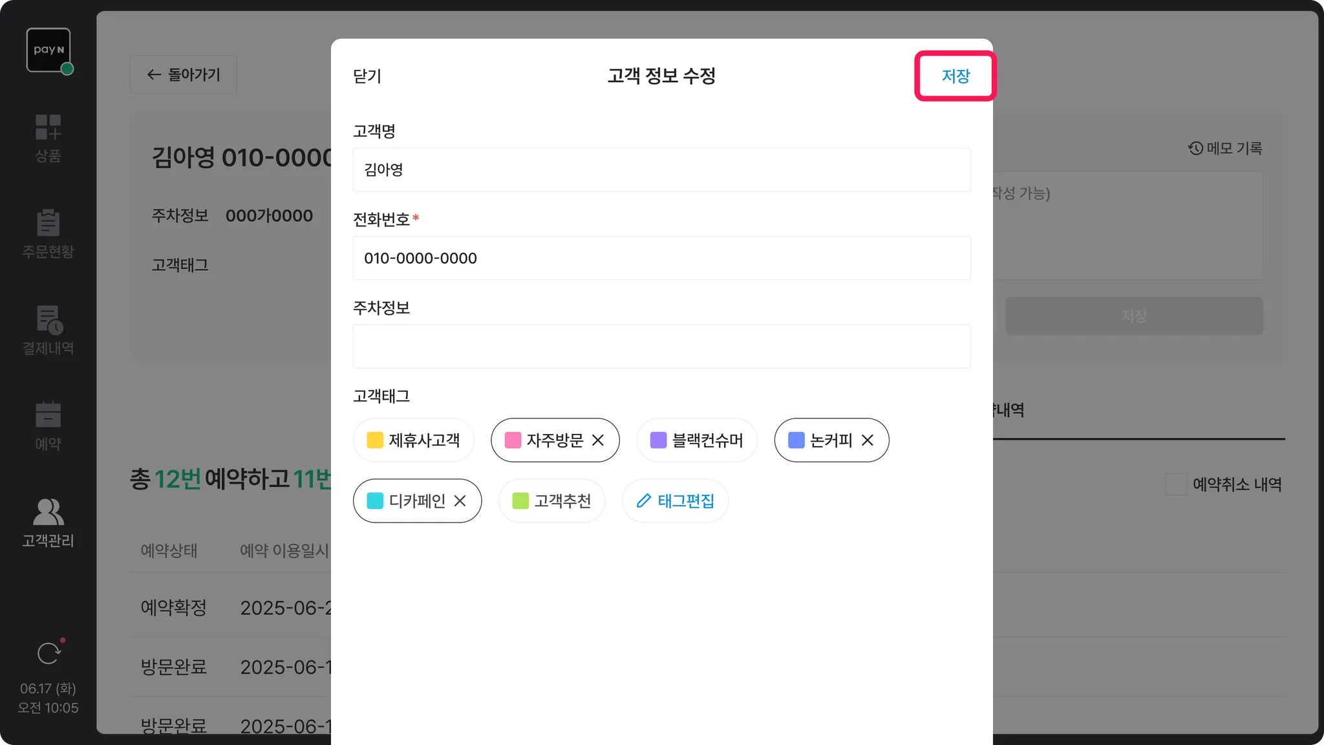Open 메모 기록 history

coord(1225,148)
